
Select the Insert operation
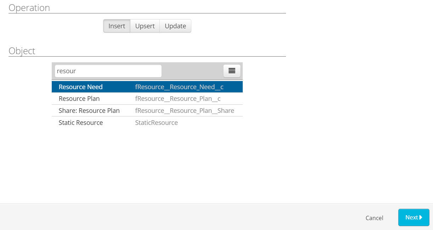click(117, 26)
